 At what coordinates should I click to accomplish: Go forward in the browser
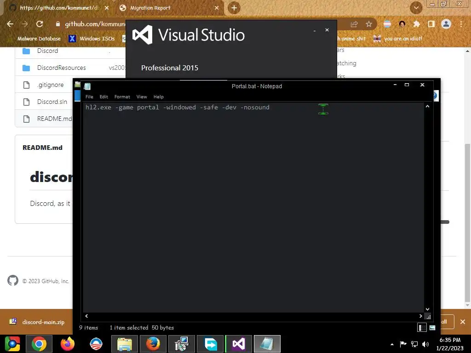point(25,24)
